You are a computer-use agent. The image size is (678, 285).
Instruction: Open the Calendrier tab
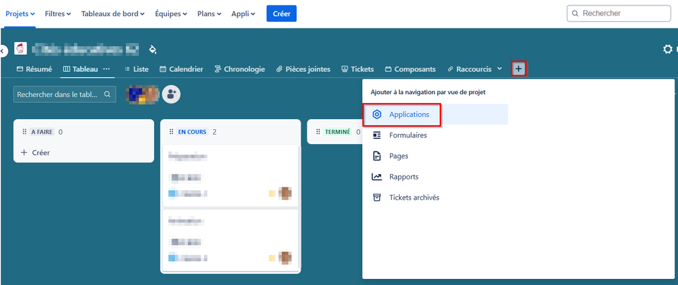(181, 69)
